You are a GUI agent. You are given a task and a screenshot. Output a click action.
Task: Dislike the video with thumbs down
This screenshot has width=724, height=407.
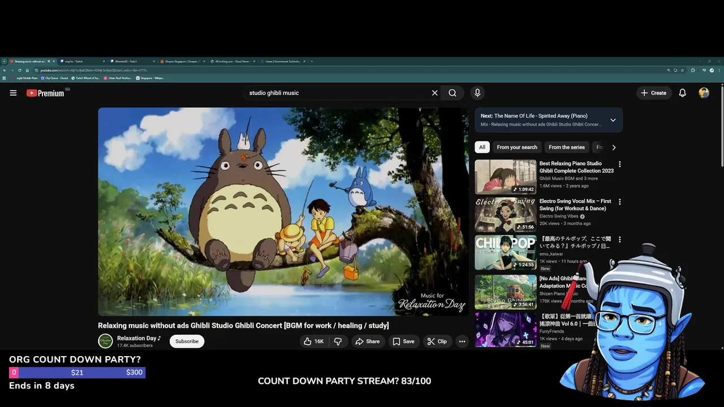coord(338,341)
